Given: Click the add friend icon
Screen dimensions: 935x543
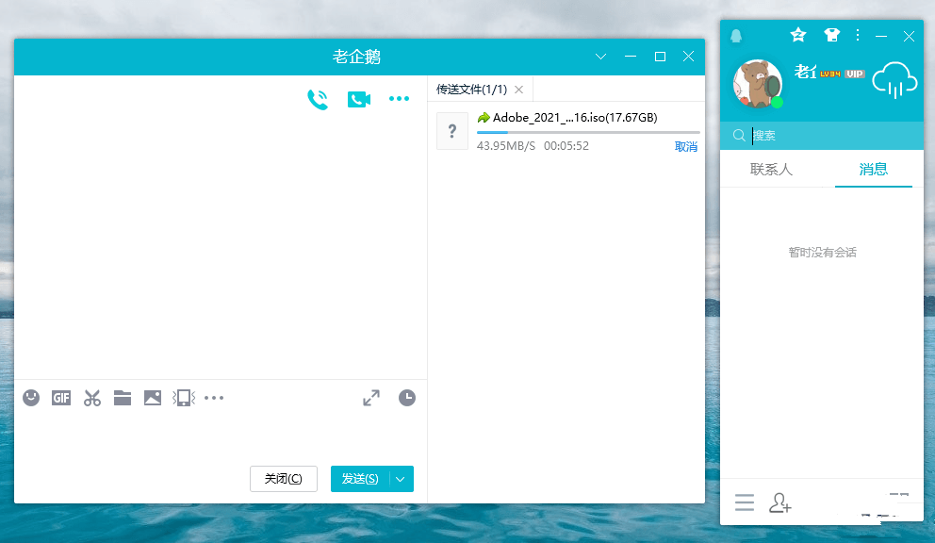Looking at the screenshot, I should point(779,502).
